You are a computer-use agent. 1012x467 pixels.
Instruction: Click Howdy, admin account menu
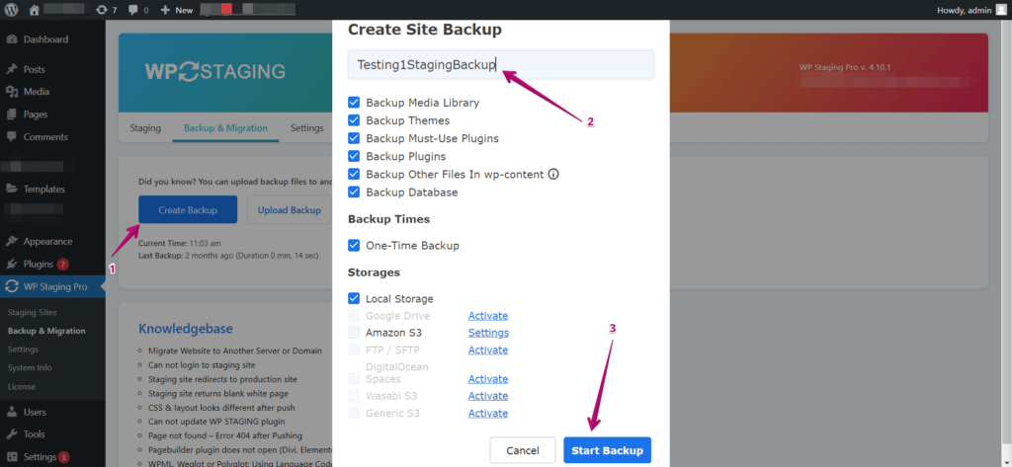(971, 10)
